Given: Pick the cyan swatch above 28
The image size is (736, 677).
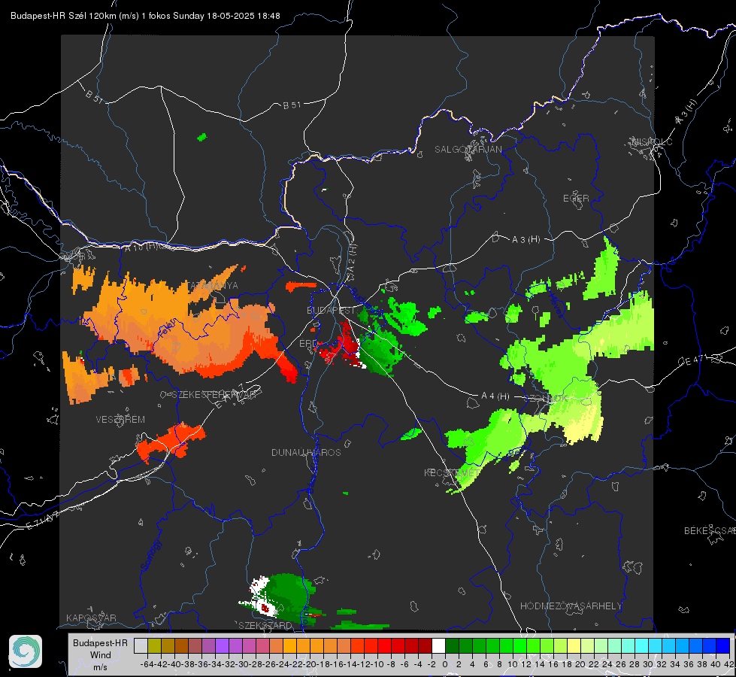Looking at the screenshot, I should pos(642,645).
